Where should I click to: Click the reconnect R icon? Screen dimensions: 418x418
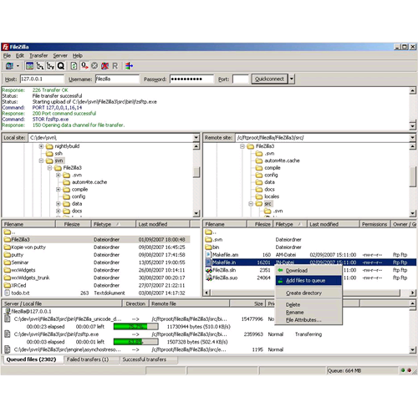[115, 66]
